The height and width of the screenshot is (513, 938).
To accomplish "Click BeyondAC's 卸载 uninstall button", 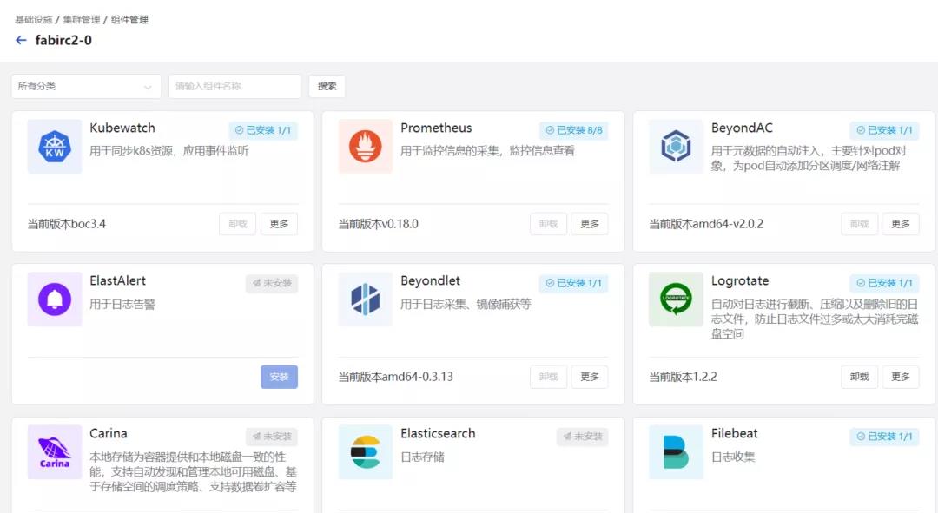I will pyautogui.click(x=859, y=224).
